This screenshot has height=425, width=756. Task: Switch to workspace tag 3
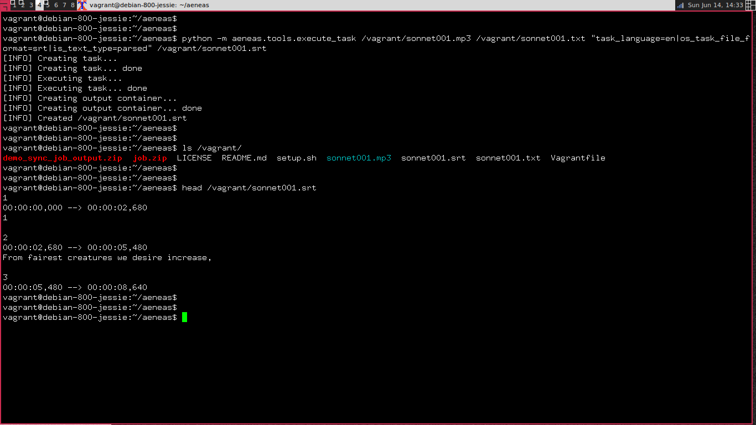click(31, 5)
